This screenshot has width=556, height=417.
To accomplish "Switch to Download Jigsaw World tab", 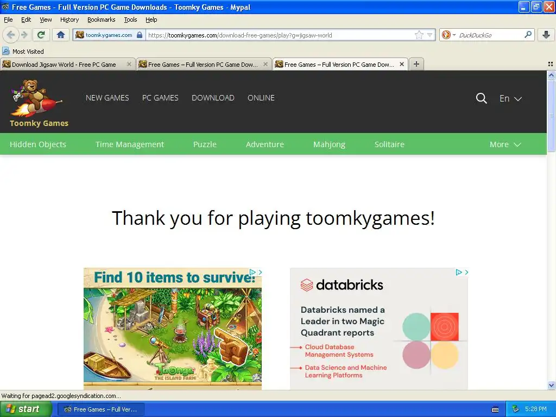I will click(x=64, y=65).
